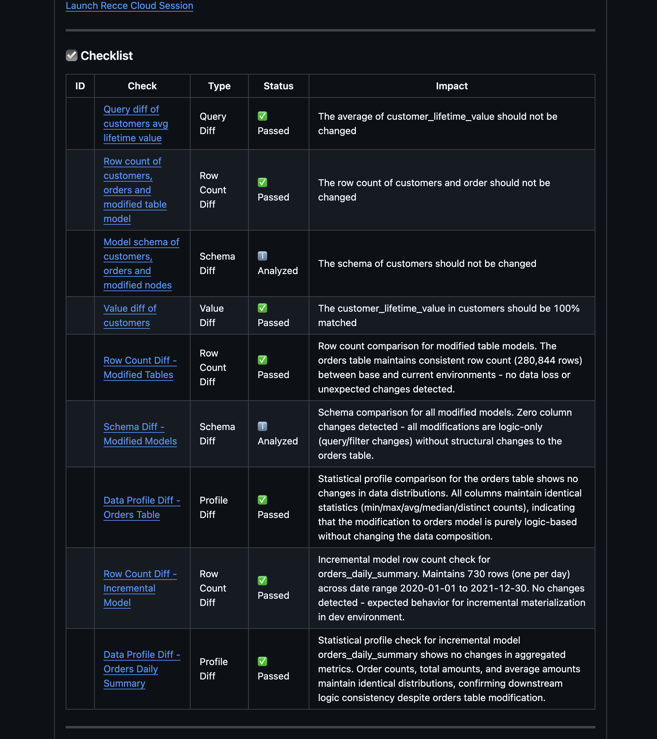Image resolution: width=657 pixels, height=739 pixels.
Task: Click the Passed icon for Orders Daily Summary profile check
Action: click(x=263, y=662)
